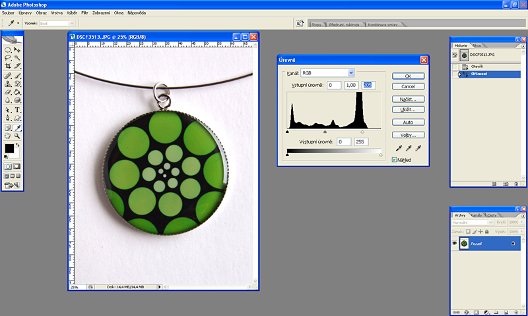Open the Filtr menu
The image size is (528, 316).
click(x=84, y=13)
